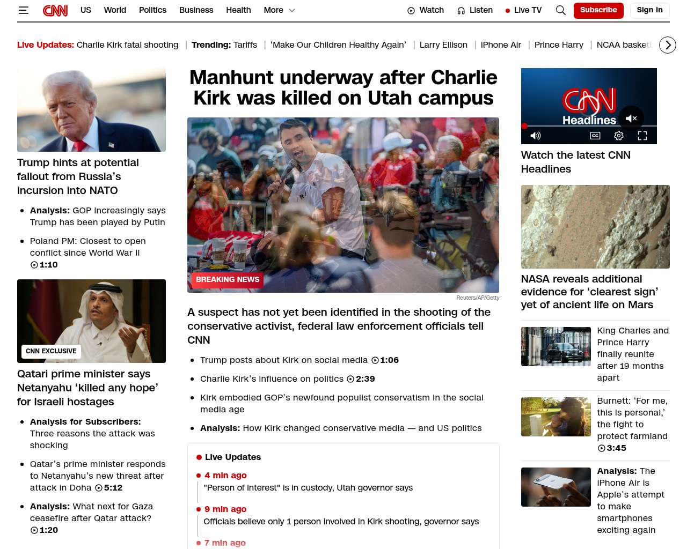This screenshot has width=687, height=549.
Task: Unmute via the muted speaker overlay
Action: point(631,118)
